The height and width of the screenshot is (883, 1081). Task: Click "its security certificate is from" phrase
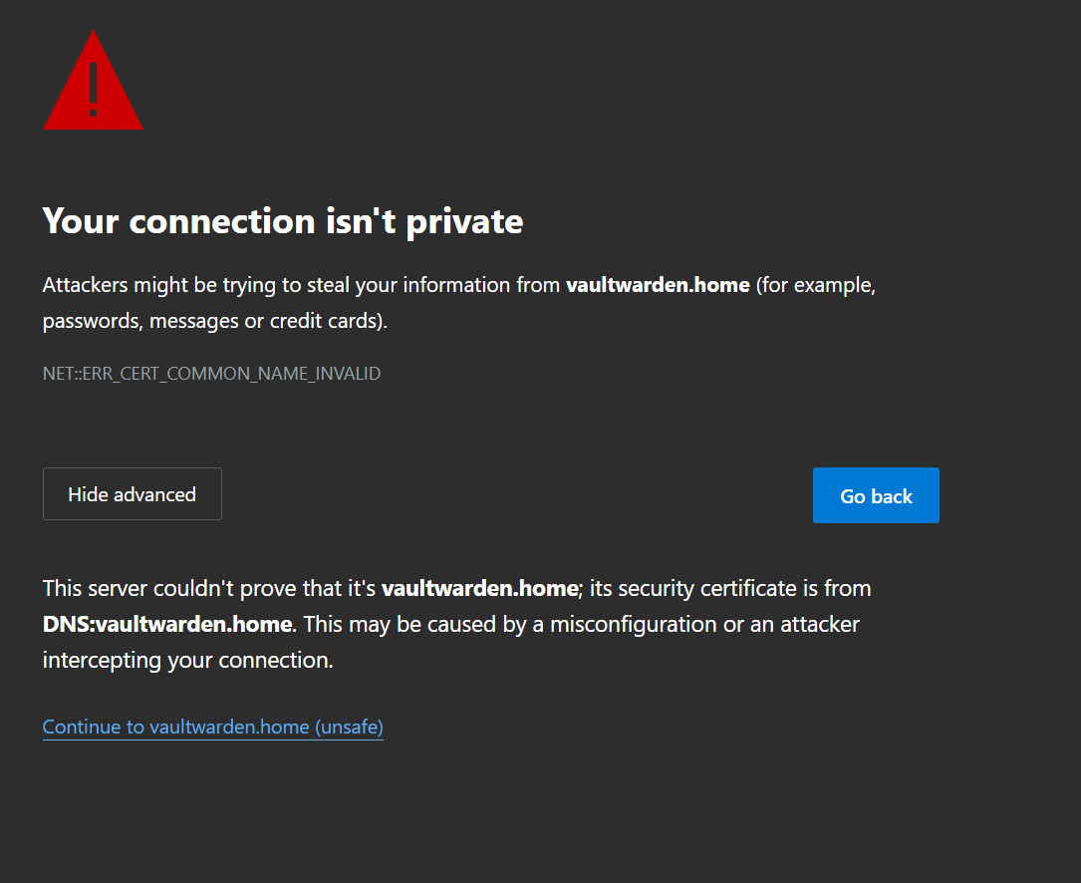pos(730,588)
